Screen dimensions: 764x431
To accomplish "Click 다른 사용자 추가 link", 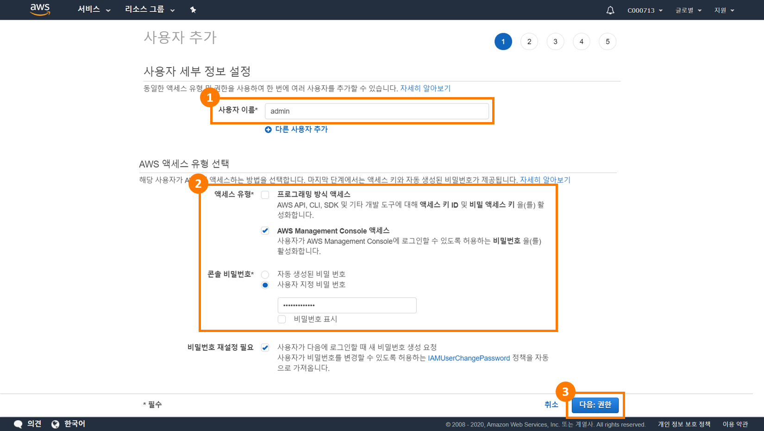I will (x=301, y=129).
